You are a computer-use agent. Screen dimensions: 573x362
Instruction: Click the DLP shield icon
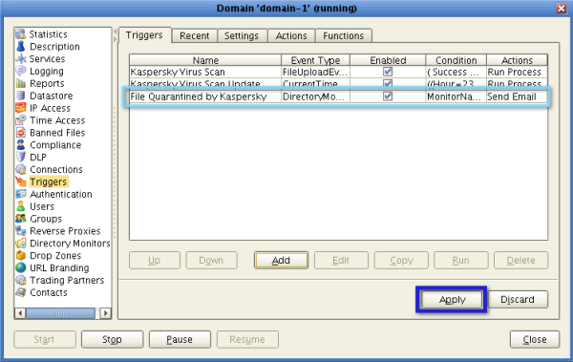(x=21, y=157)
